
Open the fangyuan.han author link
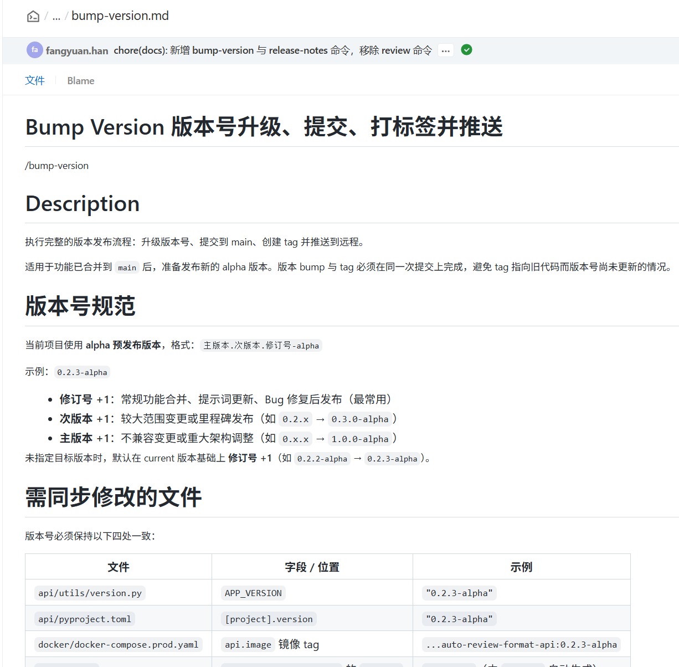[x=77, y=50]
